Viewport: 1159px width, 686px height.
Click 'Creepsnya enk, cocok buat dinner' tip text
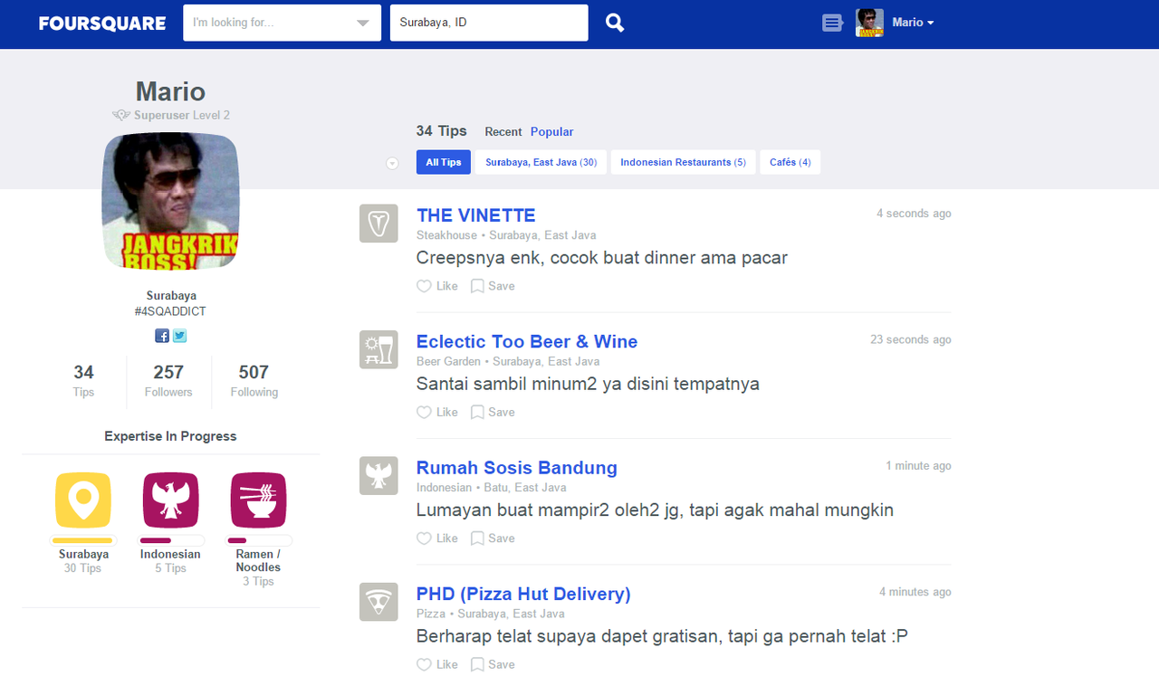coord(602,258)
